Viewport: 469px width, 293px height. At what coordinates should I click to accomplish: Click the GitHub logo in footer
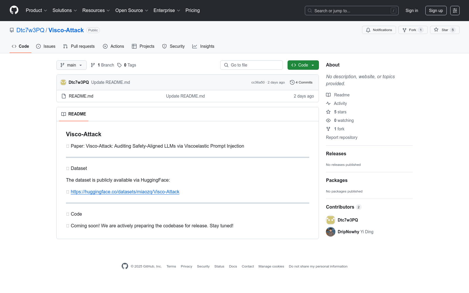click(125, 266)
